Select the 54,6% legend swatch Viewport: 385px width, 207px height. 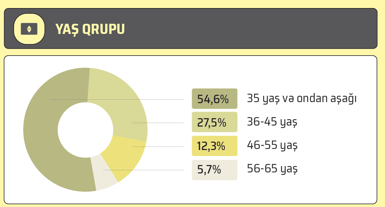pyautogui.click(x=214, y=99)
